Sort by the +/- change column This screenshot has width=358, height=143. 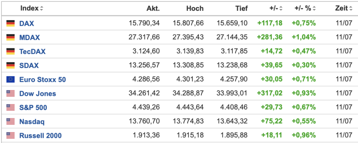[281, 9]
